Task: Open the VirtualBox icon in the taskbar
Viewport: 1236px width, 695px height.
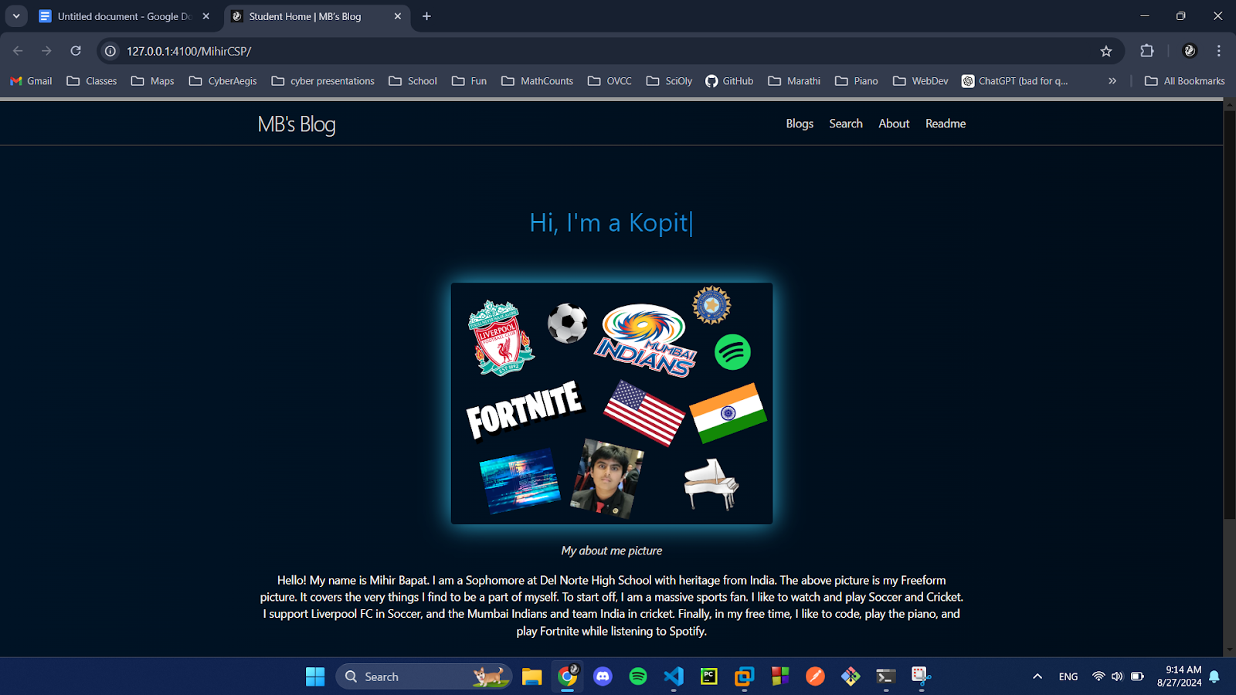Action: [x=744, y=676]
